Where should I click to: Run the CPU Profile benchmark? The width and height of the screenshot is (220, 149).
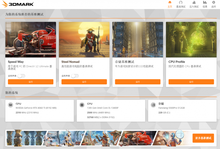191,82
